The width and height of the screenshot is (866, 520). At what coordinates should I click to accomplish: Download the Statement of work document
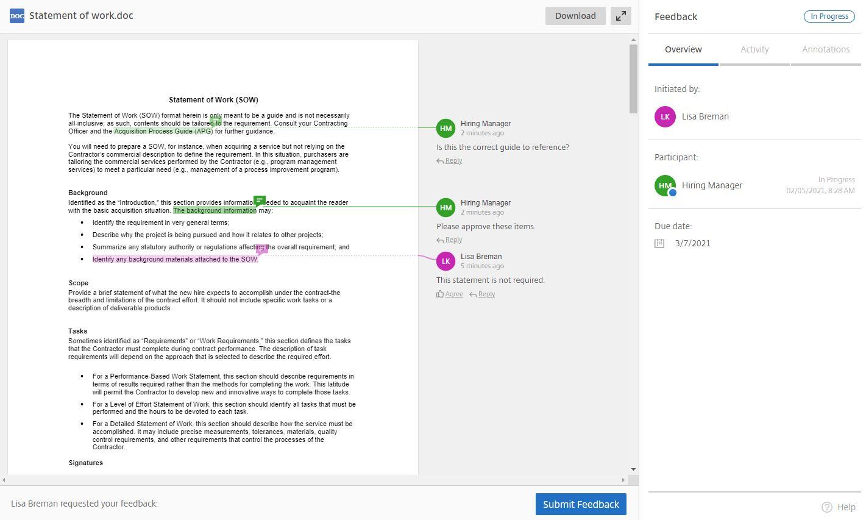point(575,16)
